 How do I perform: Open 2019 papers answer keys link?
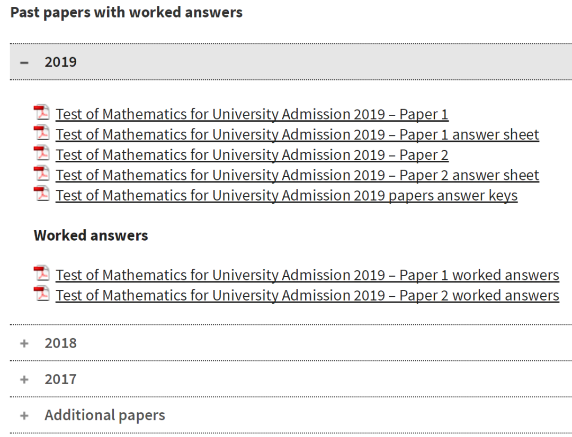click(287, 195)
